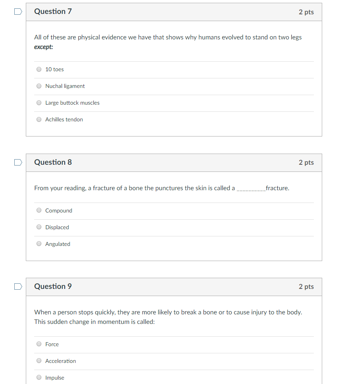Pick the 'Angulated' radio button

coord(39,244)
